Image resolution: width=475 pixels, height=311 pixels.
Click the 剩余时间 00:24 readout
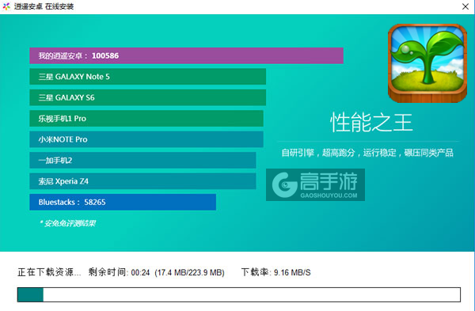119,272
